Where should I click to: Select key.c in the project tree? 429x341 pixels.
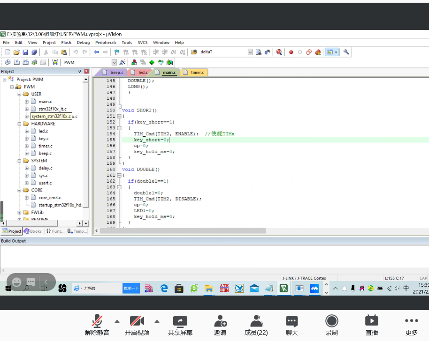pyautogui.click(x=44, y=139)
